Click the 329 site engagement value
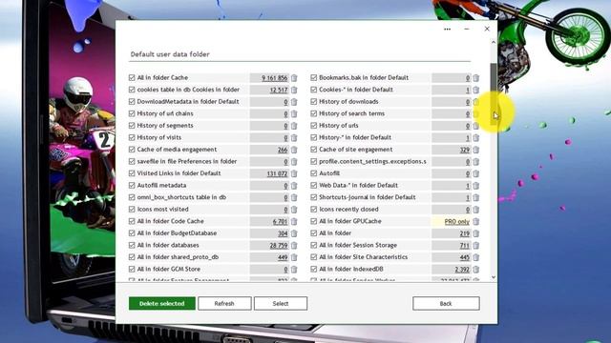 pyautogui.click(x=465, y=150)
